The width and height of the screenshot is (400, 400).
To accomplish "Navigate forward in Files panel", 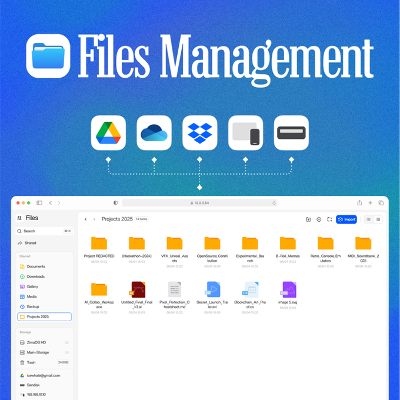I will (94, 219).
